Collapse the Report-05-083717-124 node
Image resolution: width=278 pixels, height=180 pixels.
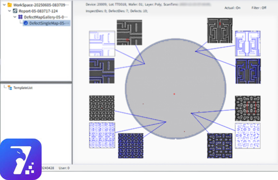click(x=9, y=11)
